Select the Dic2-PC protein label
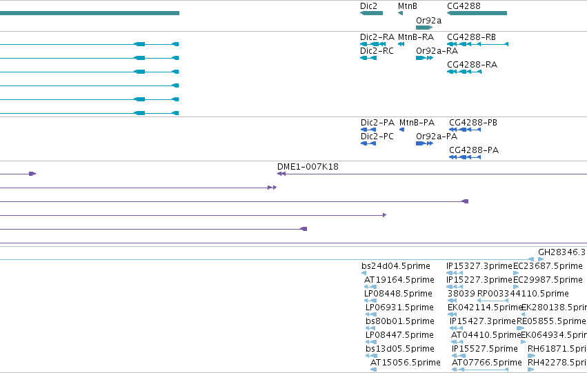 pos(377,137)
